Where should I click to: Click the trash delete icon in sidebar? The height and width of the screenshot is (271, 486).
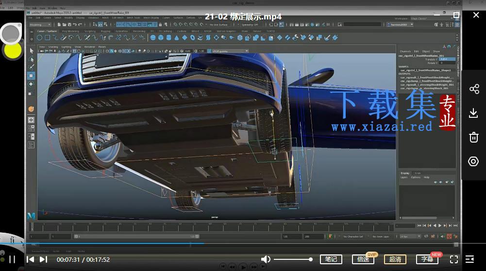coord(473,137)
